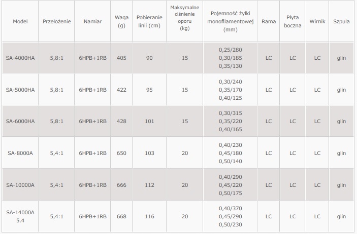
Task: Click the Szpula column header
Action: (x=341, y=22)
